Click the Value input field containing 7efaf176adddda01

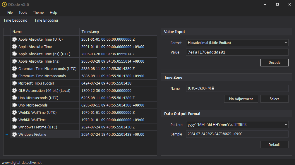coord(237,52)
